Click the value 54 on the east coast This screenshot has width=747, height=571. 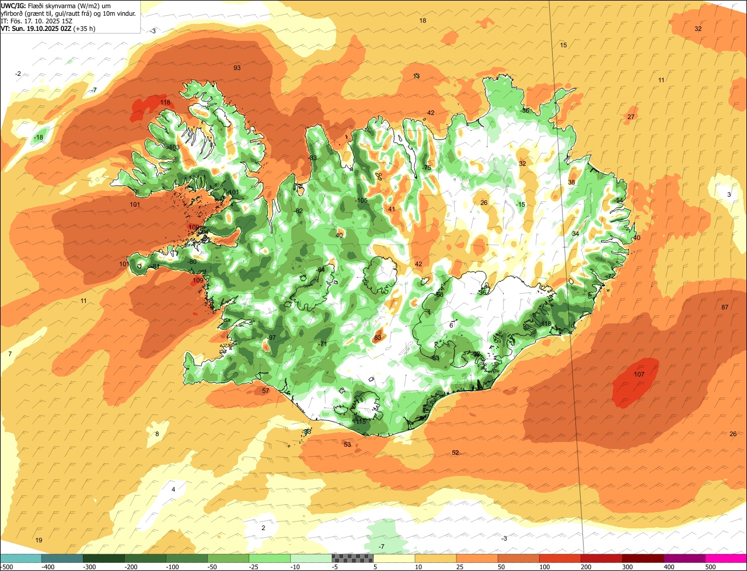coord(620,200)
